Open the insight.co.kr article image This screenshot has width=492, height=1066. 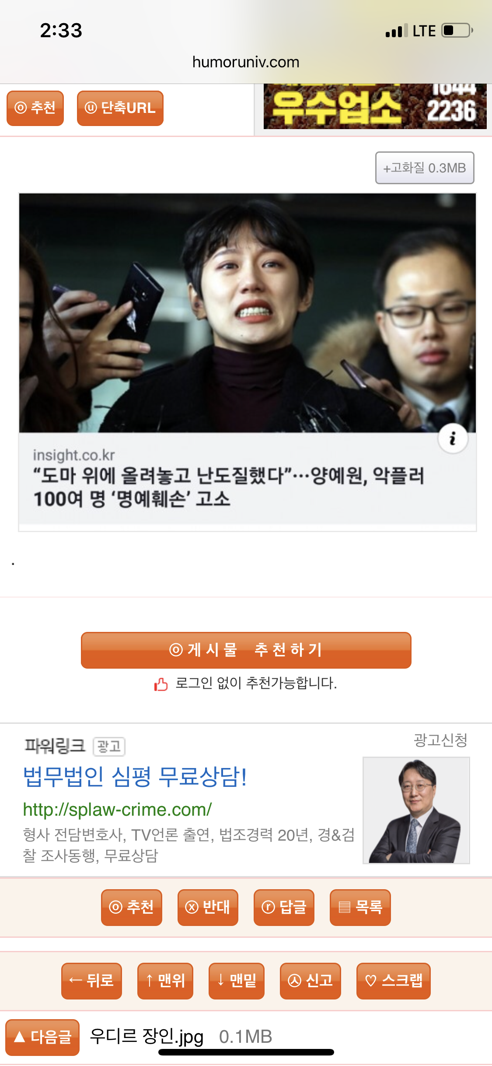pyautogui.click(x=248, y=313)
